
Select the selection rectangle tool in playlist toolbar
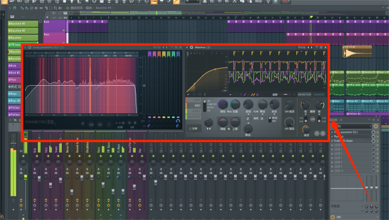(x=50, y=8)
